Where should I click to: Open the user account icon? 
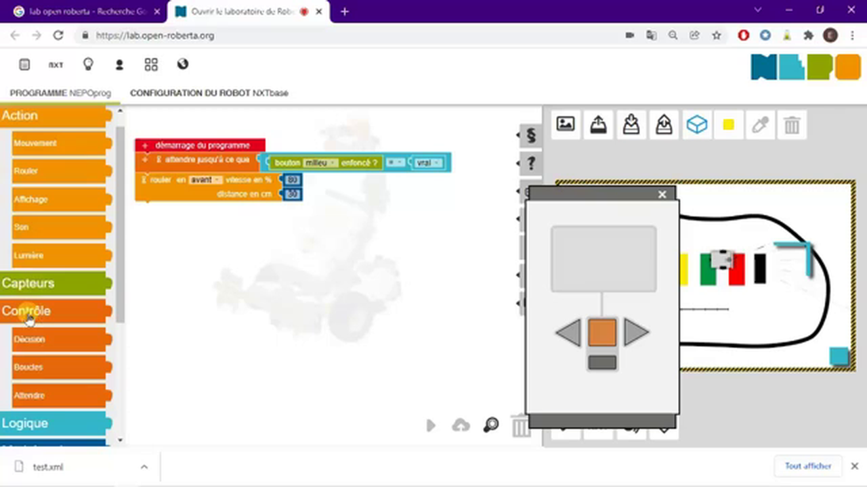[x=119, y=65]
